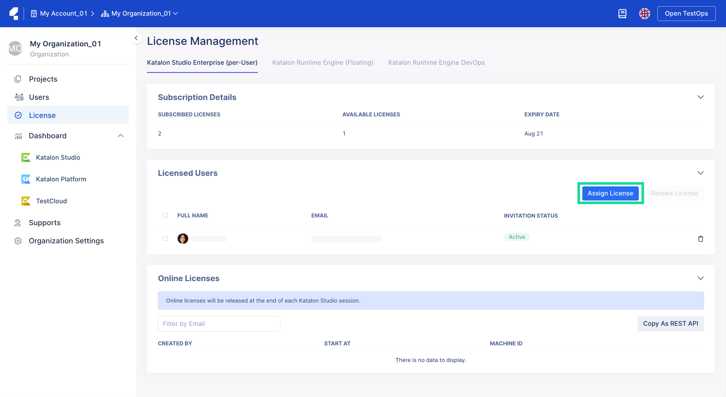Check the select-all checkbox in Licensed Users

coord(165,215)
